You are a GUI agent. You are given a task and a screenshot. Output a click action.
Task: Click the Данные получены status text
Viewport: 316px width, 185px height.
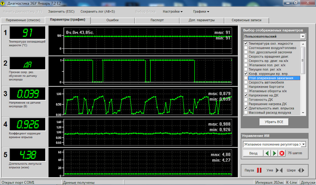pos(79,182)
